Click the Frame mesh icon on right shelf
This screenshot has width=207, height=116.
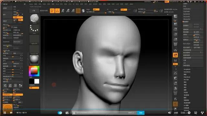point(175,73)
